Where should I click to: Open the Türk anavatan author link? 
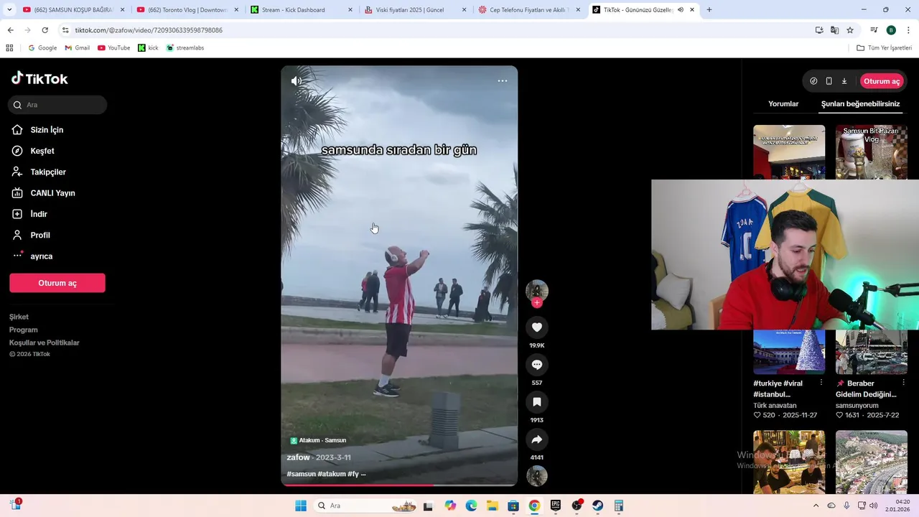[775, 405]
